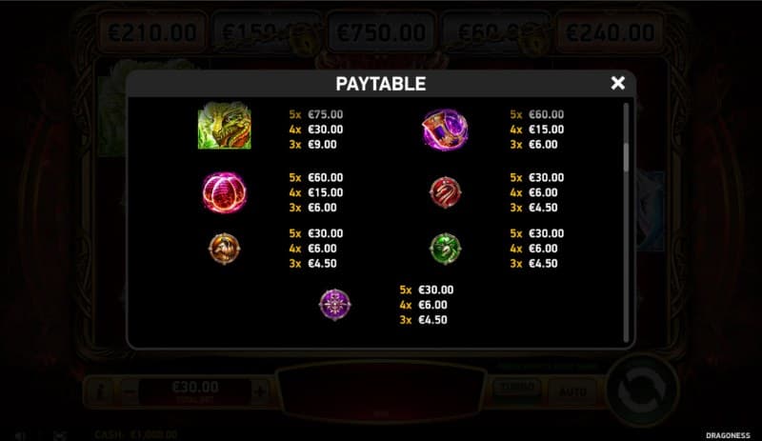Click the purple compass medallion symbol

(x=335, y=305)
